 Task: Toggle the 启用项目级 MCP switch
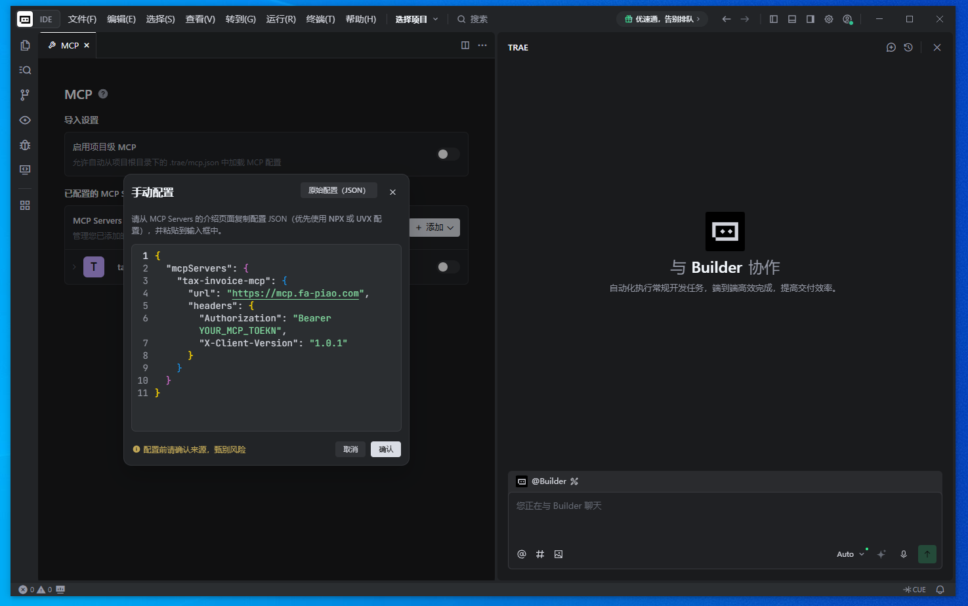coord(448,154)
